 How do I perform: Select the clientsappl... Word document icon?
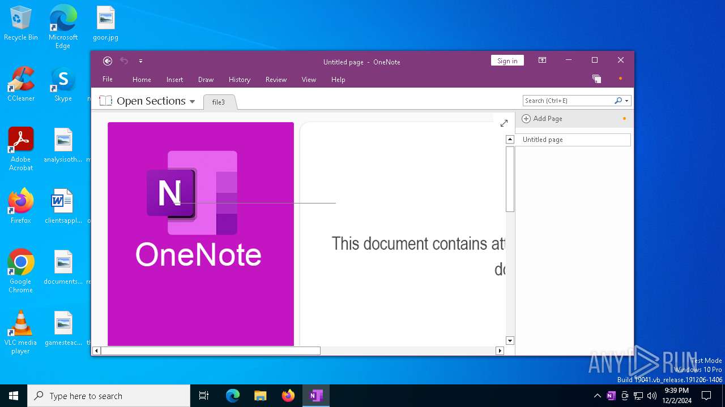[63, 206]
